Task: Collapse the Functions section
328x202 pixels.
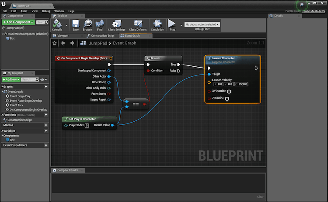Action: 2,115
